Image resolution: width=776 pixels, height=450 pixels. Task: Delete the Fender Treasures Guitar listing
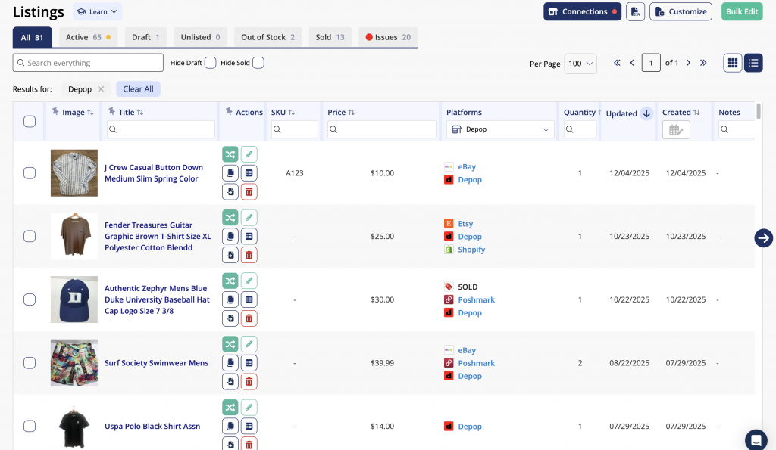pyautogui.click(x=249, y=255)
